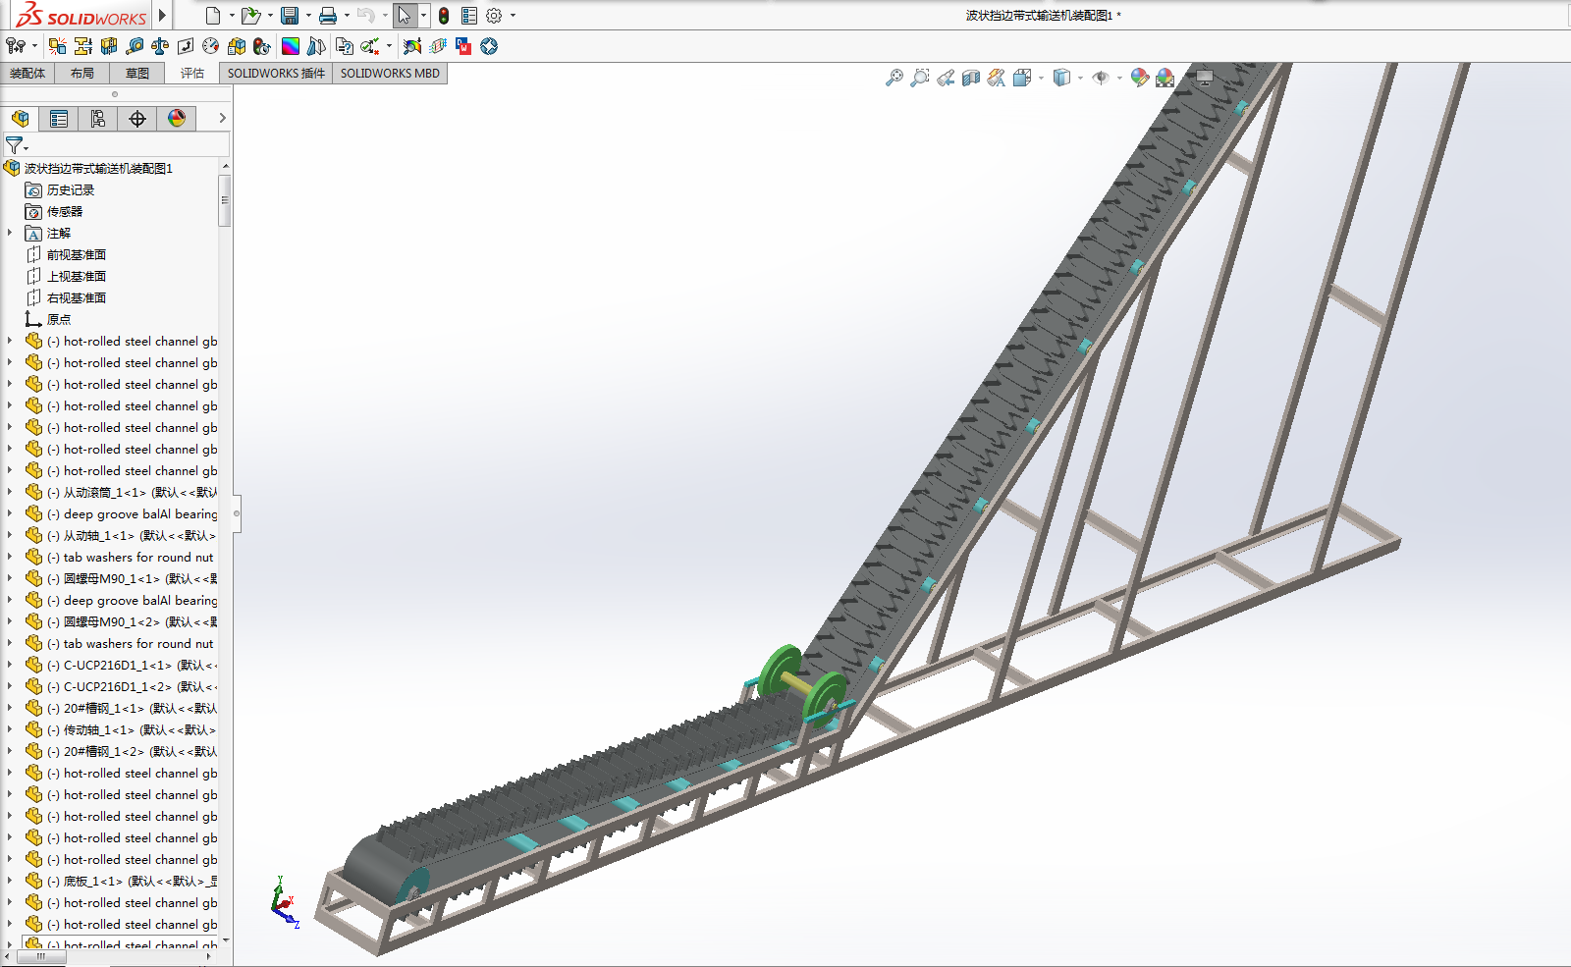Save the assembly with the floppy icon
Image resolution: width=1571 pixels, height=967 pixels.
point(290,16)
